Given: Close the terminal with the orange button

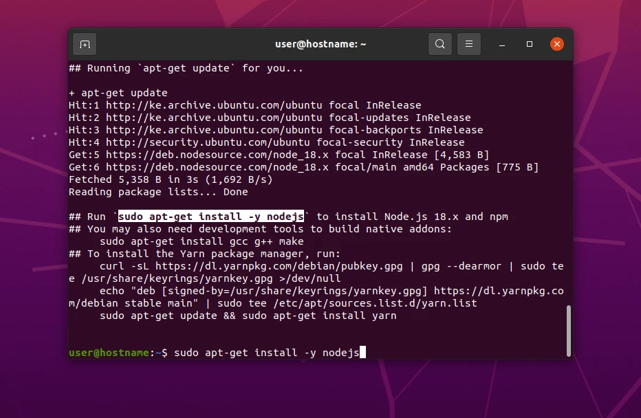Looking at the screenshot, I should (557, 44).
